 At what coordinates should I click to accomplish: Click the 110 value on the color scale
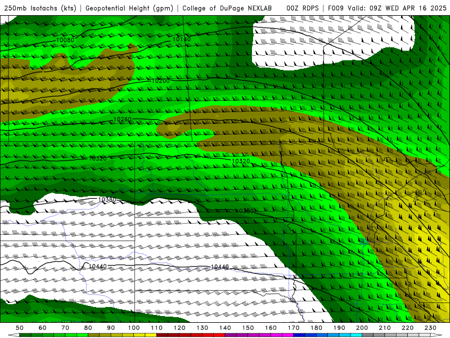157,328
